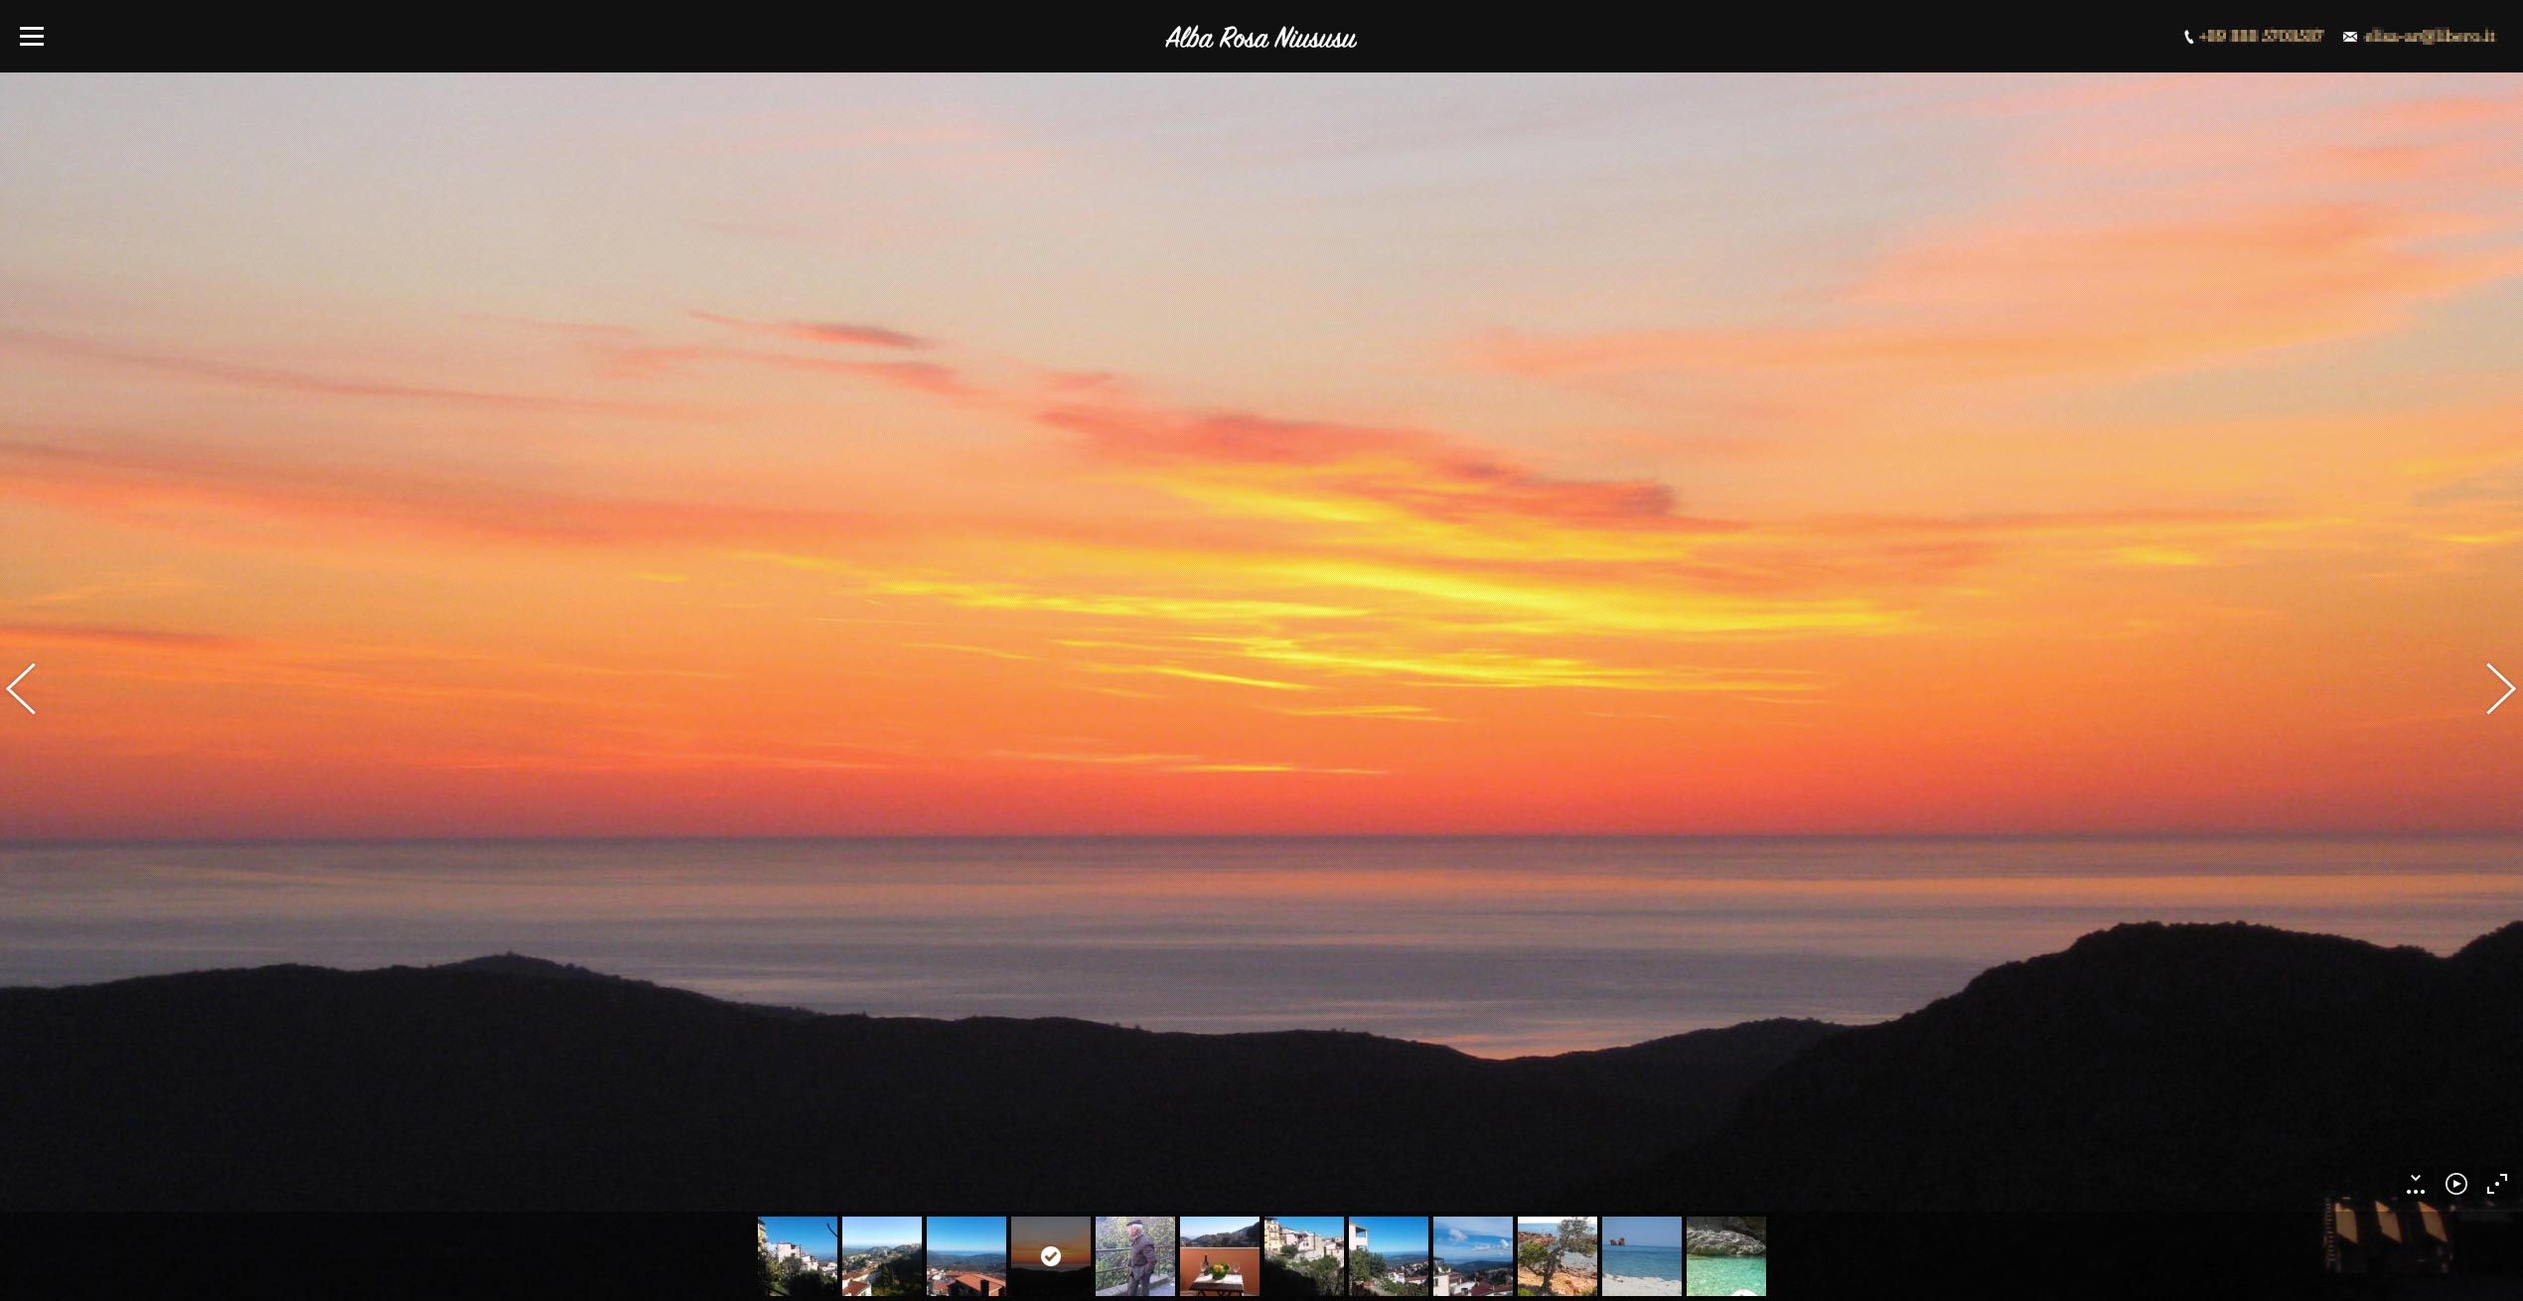Select the turquoise cove thumbnail
This screenshot has height=1301, width=2523.
pos(1726,1256)
